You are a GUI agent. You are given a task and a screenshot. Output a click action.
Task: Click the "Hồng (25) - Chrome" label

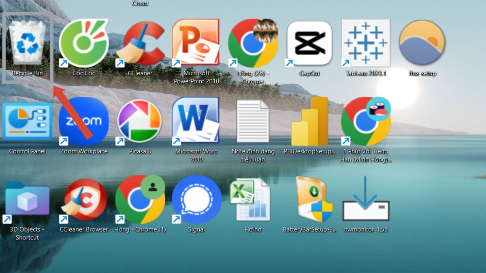253,77
